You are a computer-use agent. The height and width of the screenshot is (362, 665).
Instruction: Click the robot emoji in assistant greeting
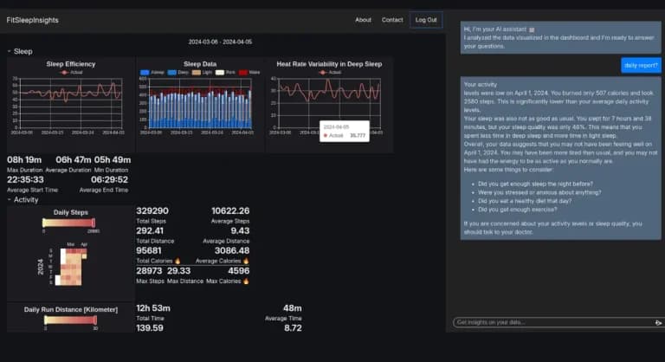[532, 29]
